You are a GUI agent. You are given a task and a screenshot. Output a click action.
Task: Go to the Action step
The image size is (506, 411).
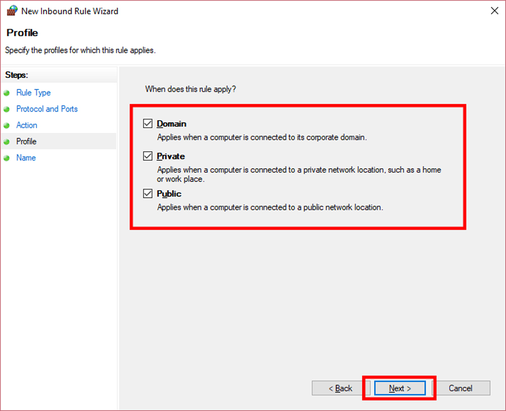pos(27,125)
